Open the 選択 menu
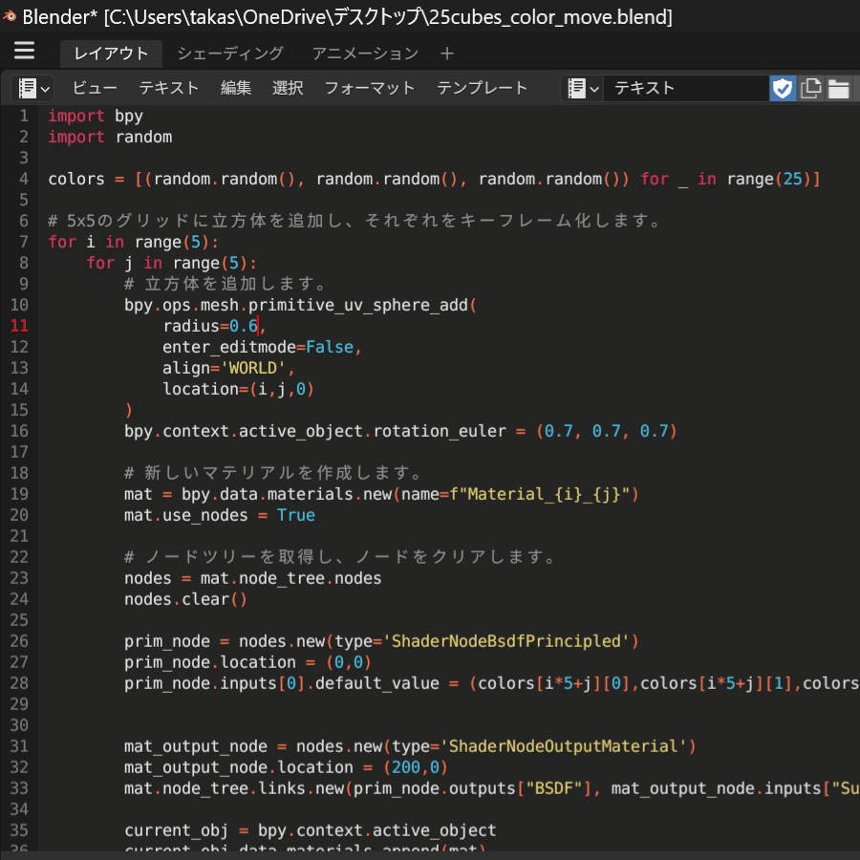Viewport: 860px width, 860px height. (287, 88)
